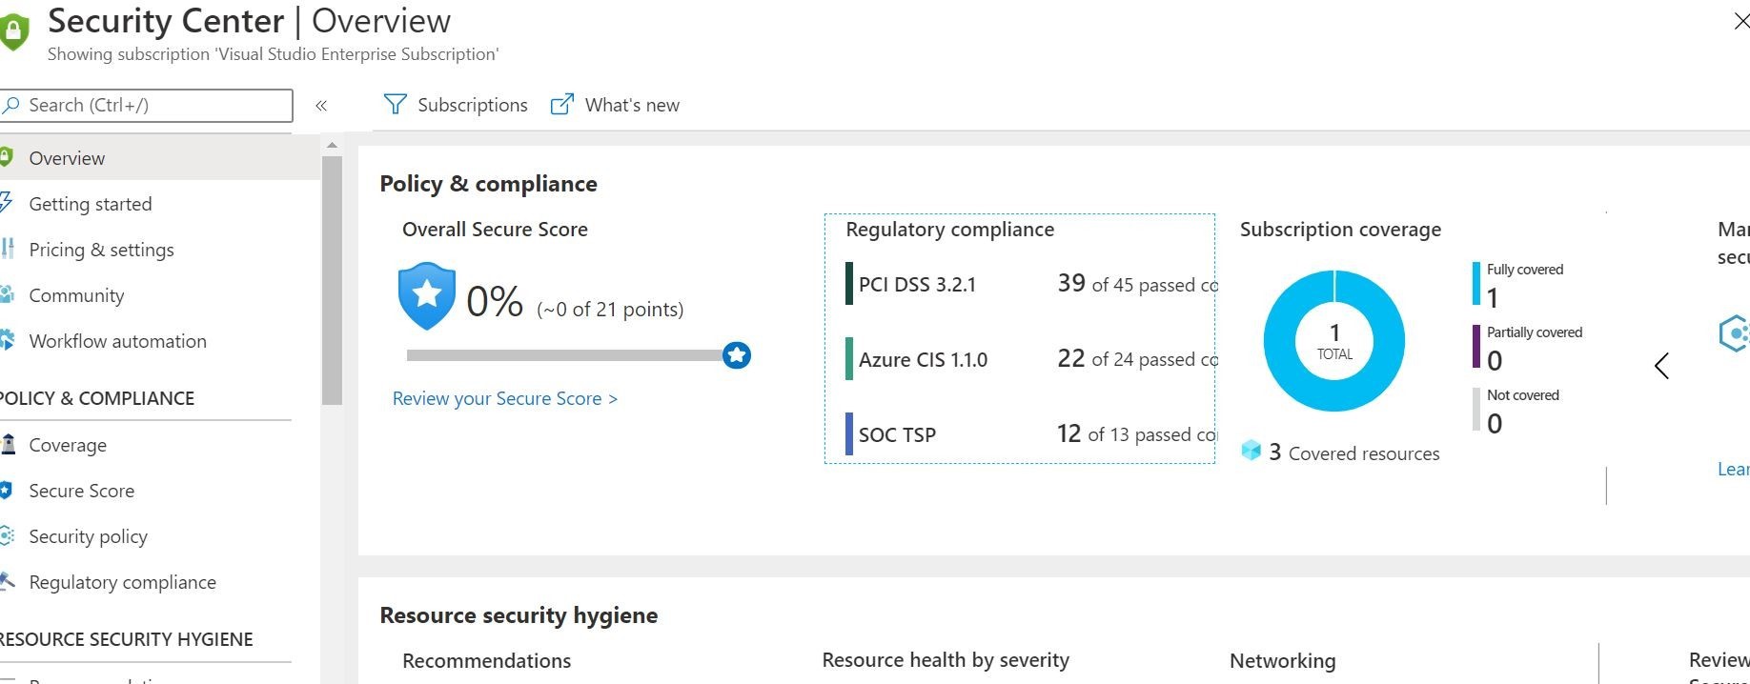
Task: Click the Partially covered purple legend swatch
Action: coord(1476,347)
